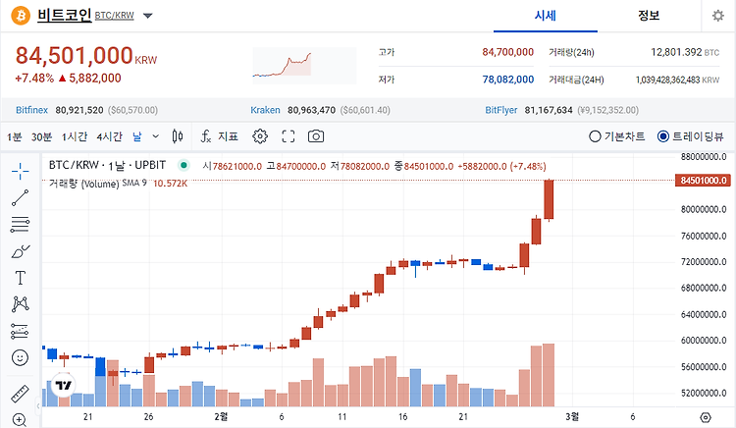736x428 pixels.
Task: Select the Fibonacci retracement lines tool
Action: point(21,225)
